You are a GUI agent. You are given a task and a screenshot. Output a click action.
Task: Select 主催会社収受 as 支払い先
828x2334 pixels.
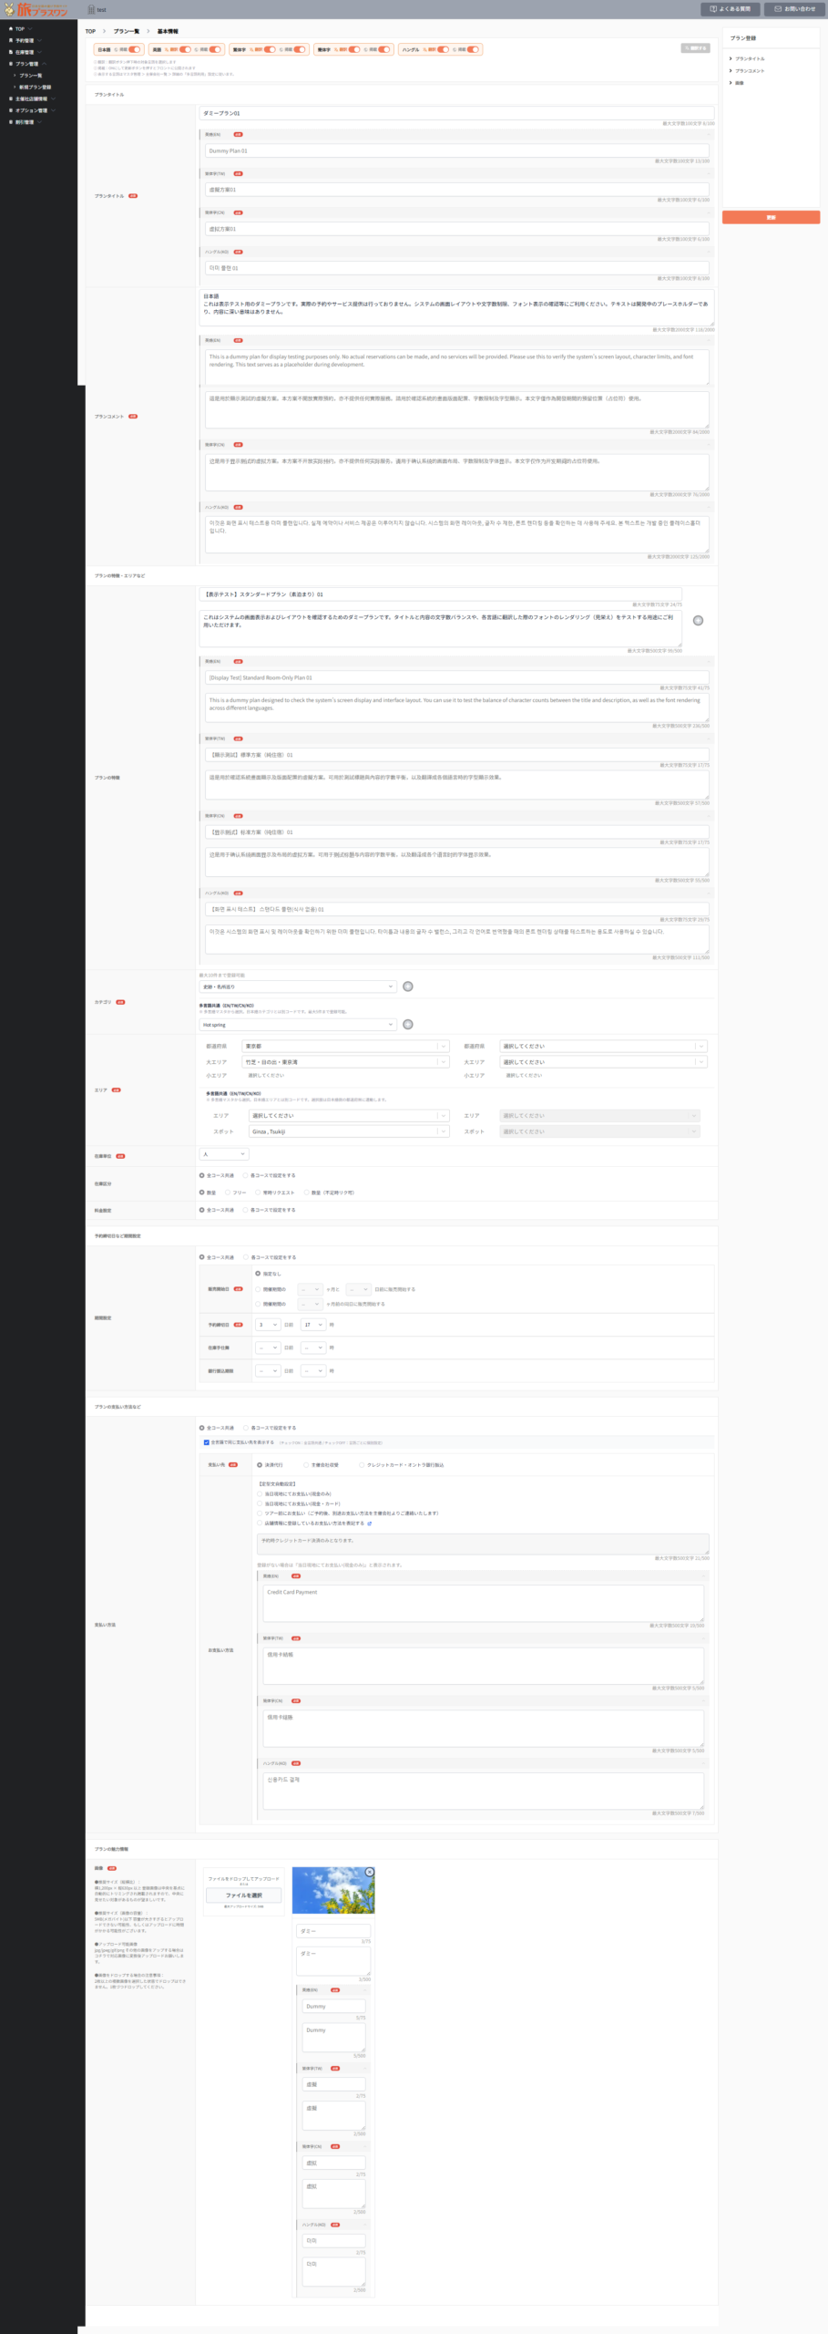[x=306, y=1465]
